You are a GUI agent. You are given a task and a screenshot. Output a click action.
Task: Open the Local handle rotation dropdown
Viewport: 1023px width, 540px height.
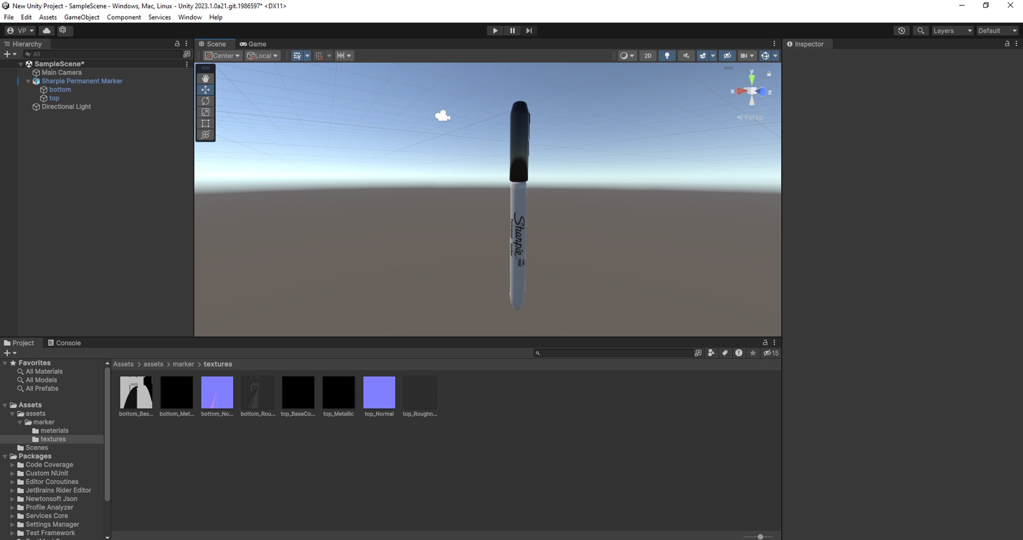tap(263, 55)
